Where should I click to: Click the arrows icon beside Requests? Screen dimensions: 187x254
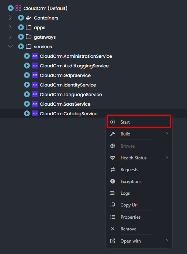[112, 170]
